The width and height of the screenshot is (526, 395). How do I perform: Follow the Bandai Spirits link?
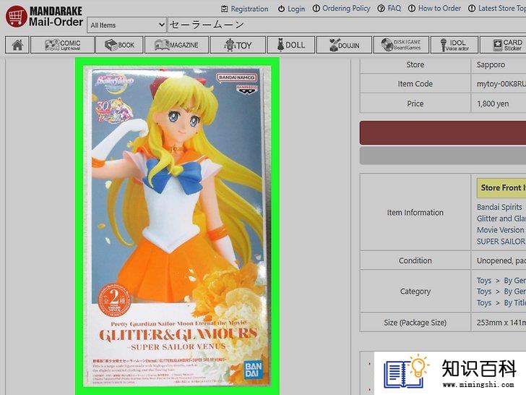499,207
